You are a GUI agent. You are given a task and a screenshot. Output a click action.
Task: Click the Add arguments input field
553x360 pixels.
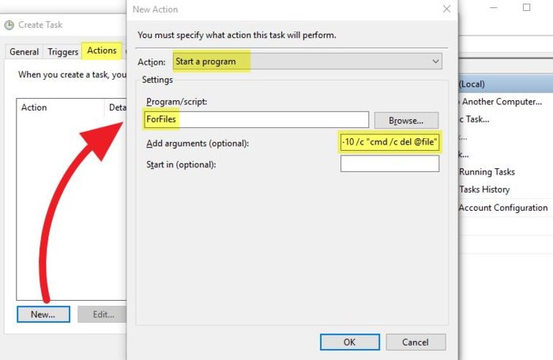(389, 142)
